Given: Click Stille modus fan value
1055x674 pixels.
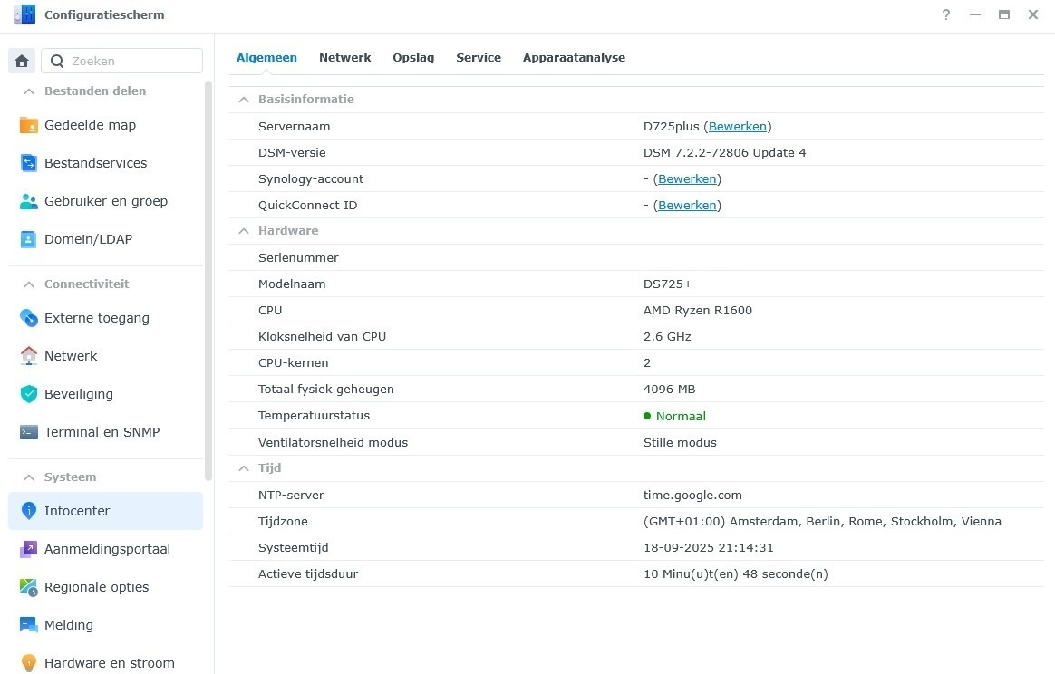Looking at the screenshot, I should [x=680, y=443].
